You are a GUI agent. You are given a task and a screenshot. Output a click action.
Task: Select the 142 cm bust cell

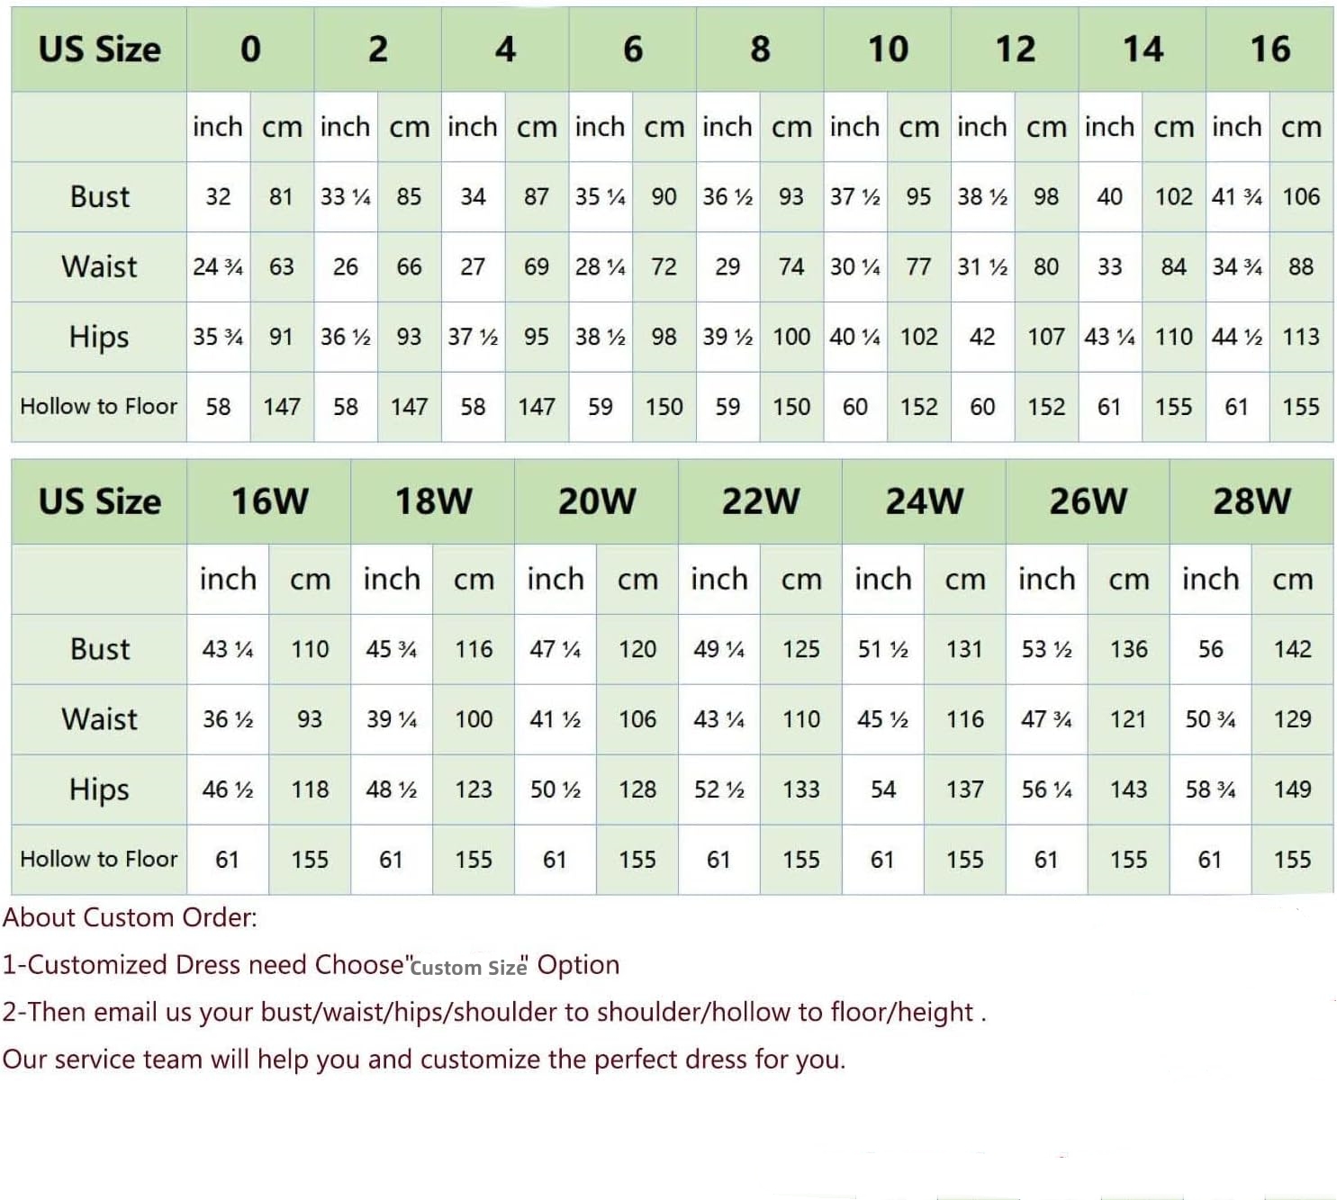[1292, 649]
